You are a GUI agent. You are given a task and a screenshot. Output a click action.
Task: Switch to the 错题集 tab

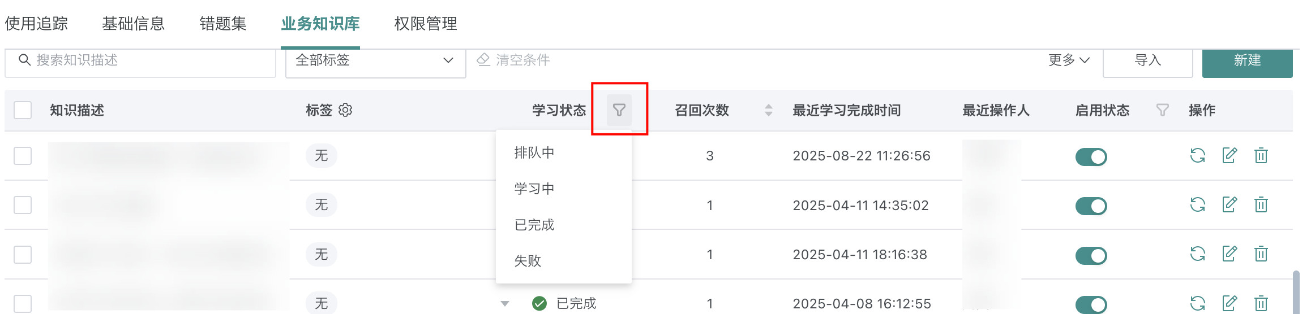pos(223,24)
